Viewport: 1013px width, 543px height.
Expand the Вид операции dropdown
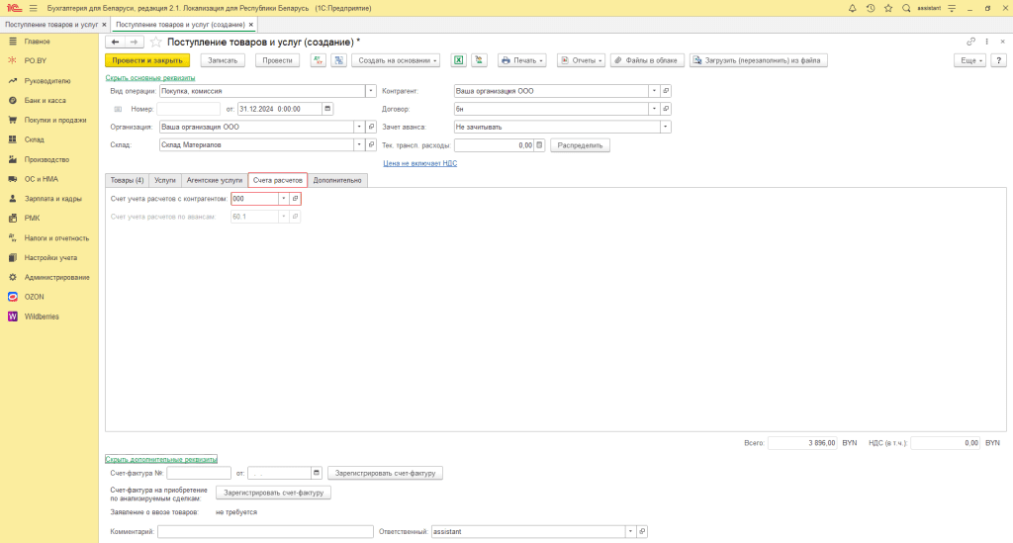coord(371,90)
